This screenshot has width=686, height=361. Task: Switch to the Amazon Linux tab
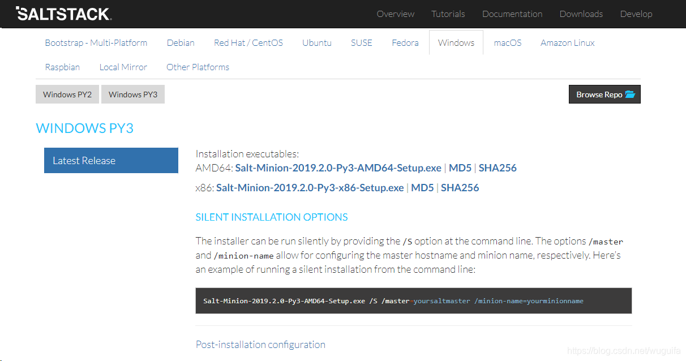click(x=568, y=42)
